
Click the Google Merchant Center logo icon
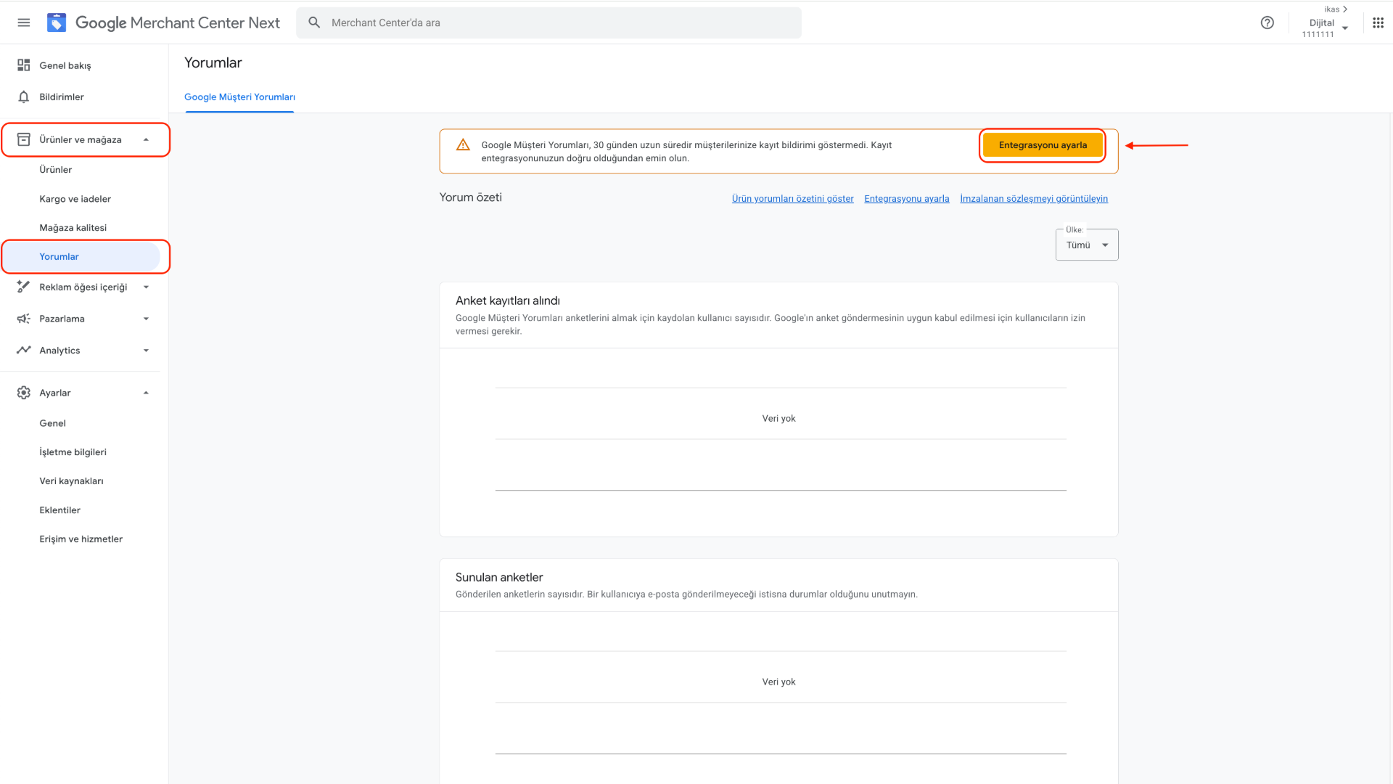tap(57, 23)
